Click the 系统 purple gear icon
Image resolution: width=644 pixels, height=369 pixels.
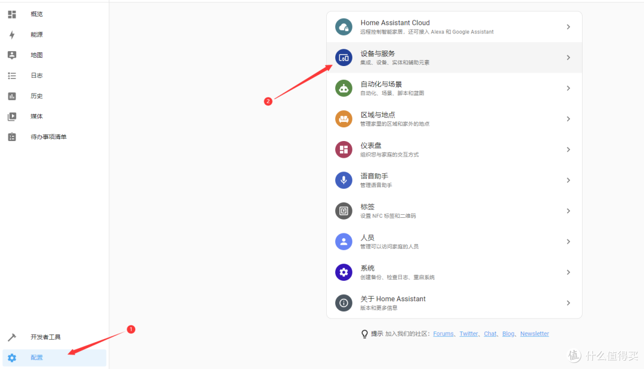(344, 272)
